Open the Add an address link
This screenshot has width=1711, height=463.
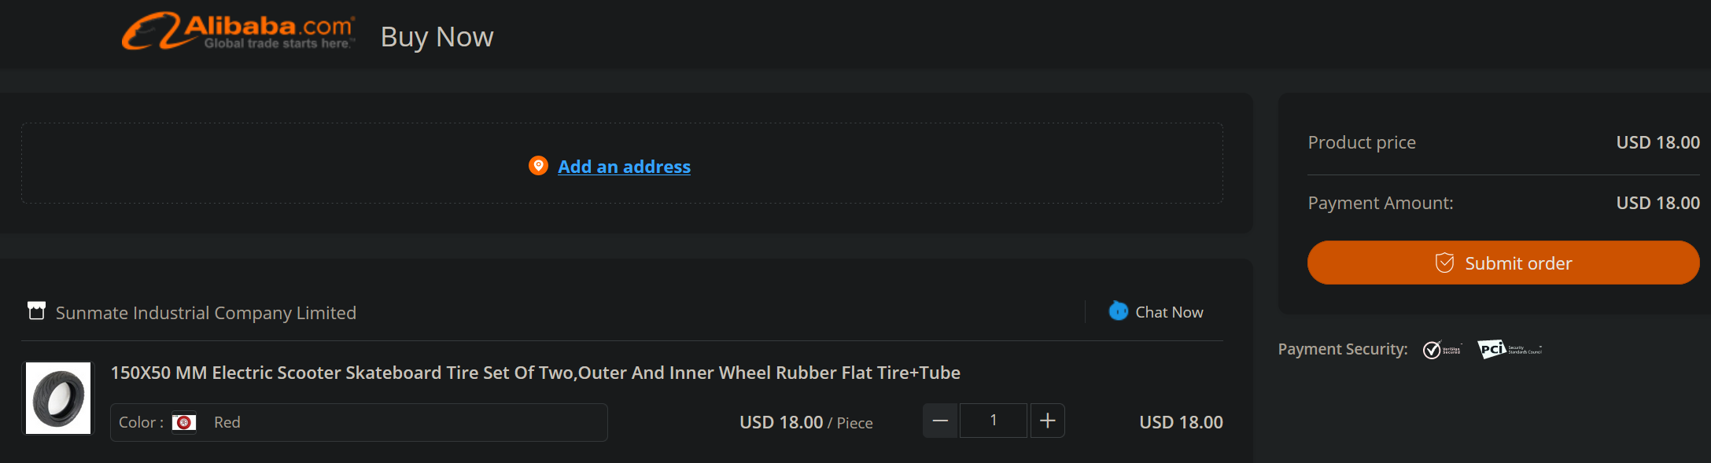(624, 167)
